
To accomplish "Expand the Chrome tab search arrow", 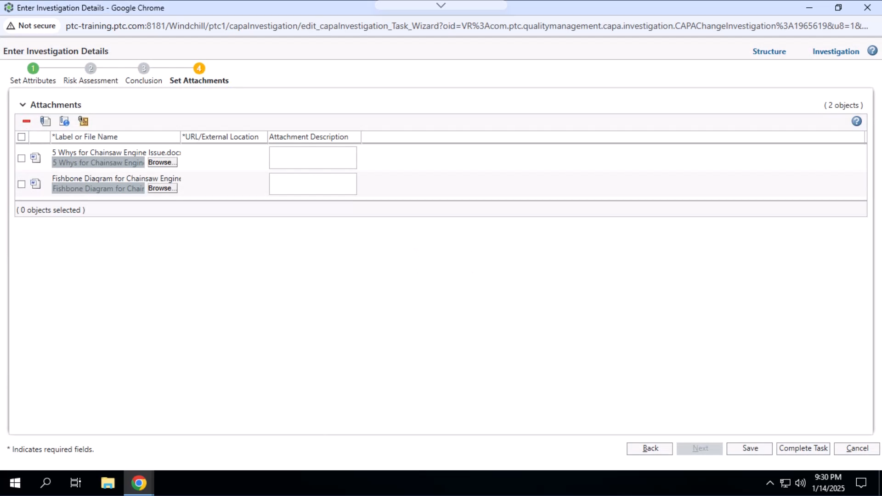I will pos(441,5).
